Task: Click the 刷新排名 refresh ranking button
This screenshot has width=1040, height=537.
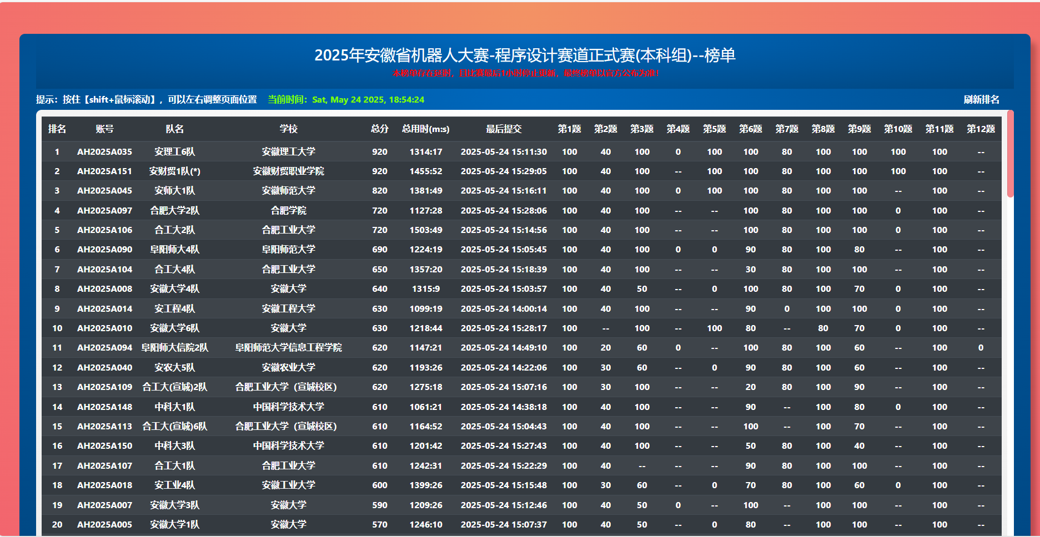Action: (981, 99)
